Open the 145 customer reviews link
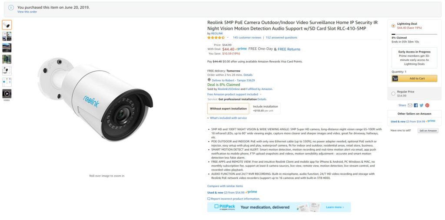This screenshot has width=445, height=220. pos(247,38)
